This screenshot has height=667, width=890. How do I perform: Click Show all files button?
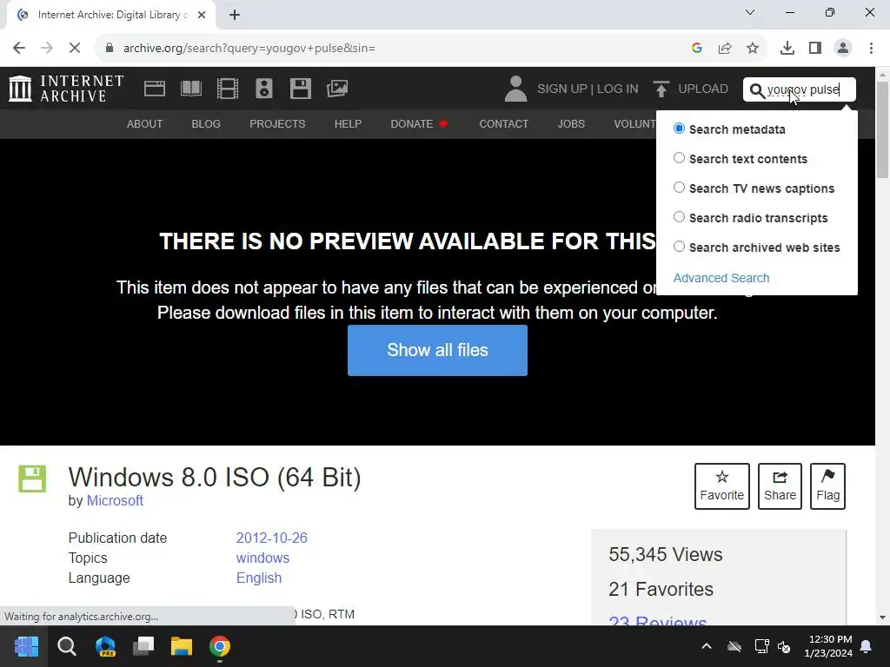point(438,350)
